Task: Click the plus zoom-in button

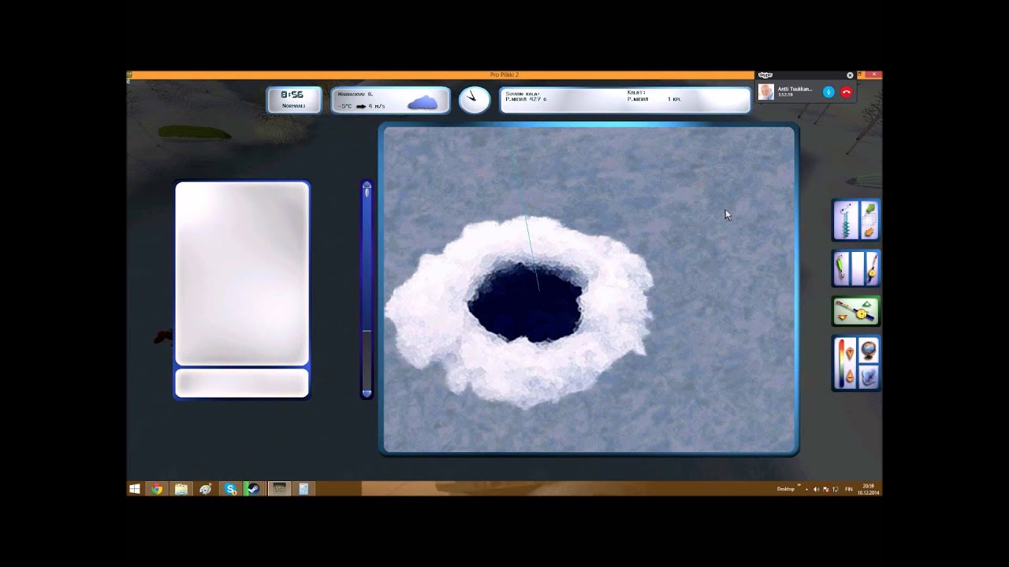Action: coord(849,354)
